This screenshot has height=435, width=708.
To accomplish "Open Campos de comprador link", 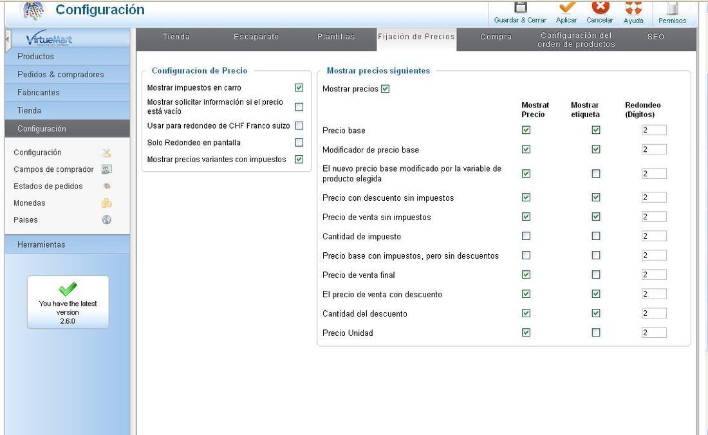I will coord(53,169).
